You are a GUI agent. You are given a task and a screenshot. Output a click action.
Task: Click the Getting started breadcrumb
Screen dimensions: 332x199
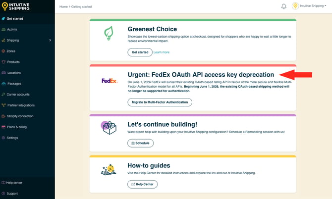point(82,7)
